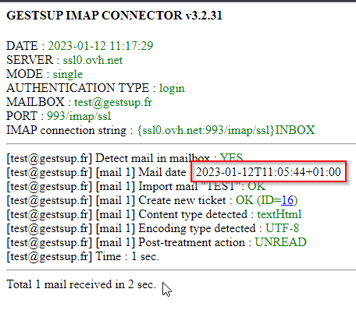Click authentication type value login
The image size is (356, 317).
tap(172, 88)
